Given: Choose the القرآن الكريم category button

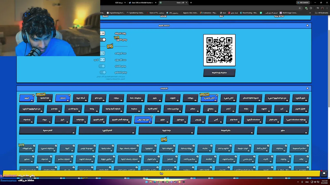Looking at the screenshot, I should [x=300, y=109].
